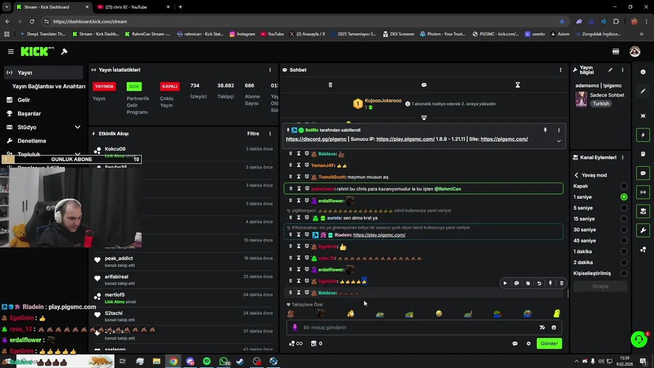Screen dimensions: 654x368
Task: Open the profile avatar menu
Action: 635,52
